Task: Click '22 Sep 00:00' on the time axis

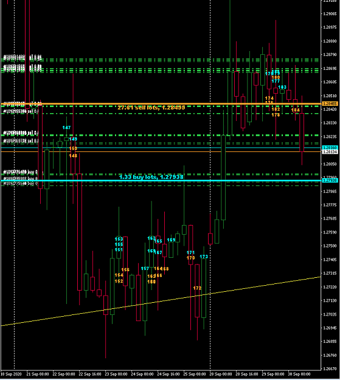Action: (x=64, y=374)
